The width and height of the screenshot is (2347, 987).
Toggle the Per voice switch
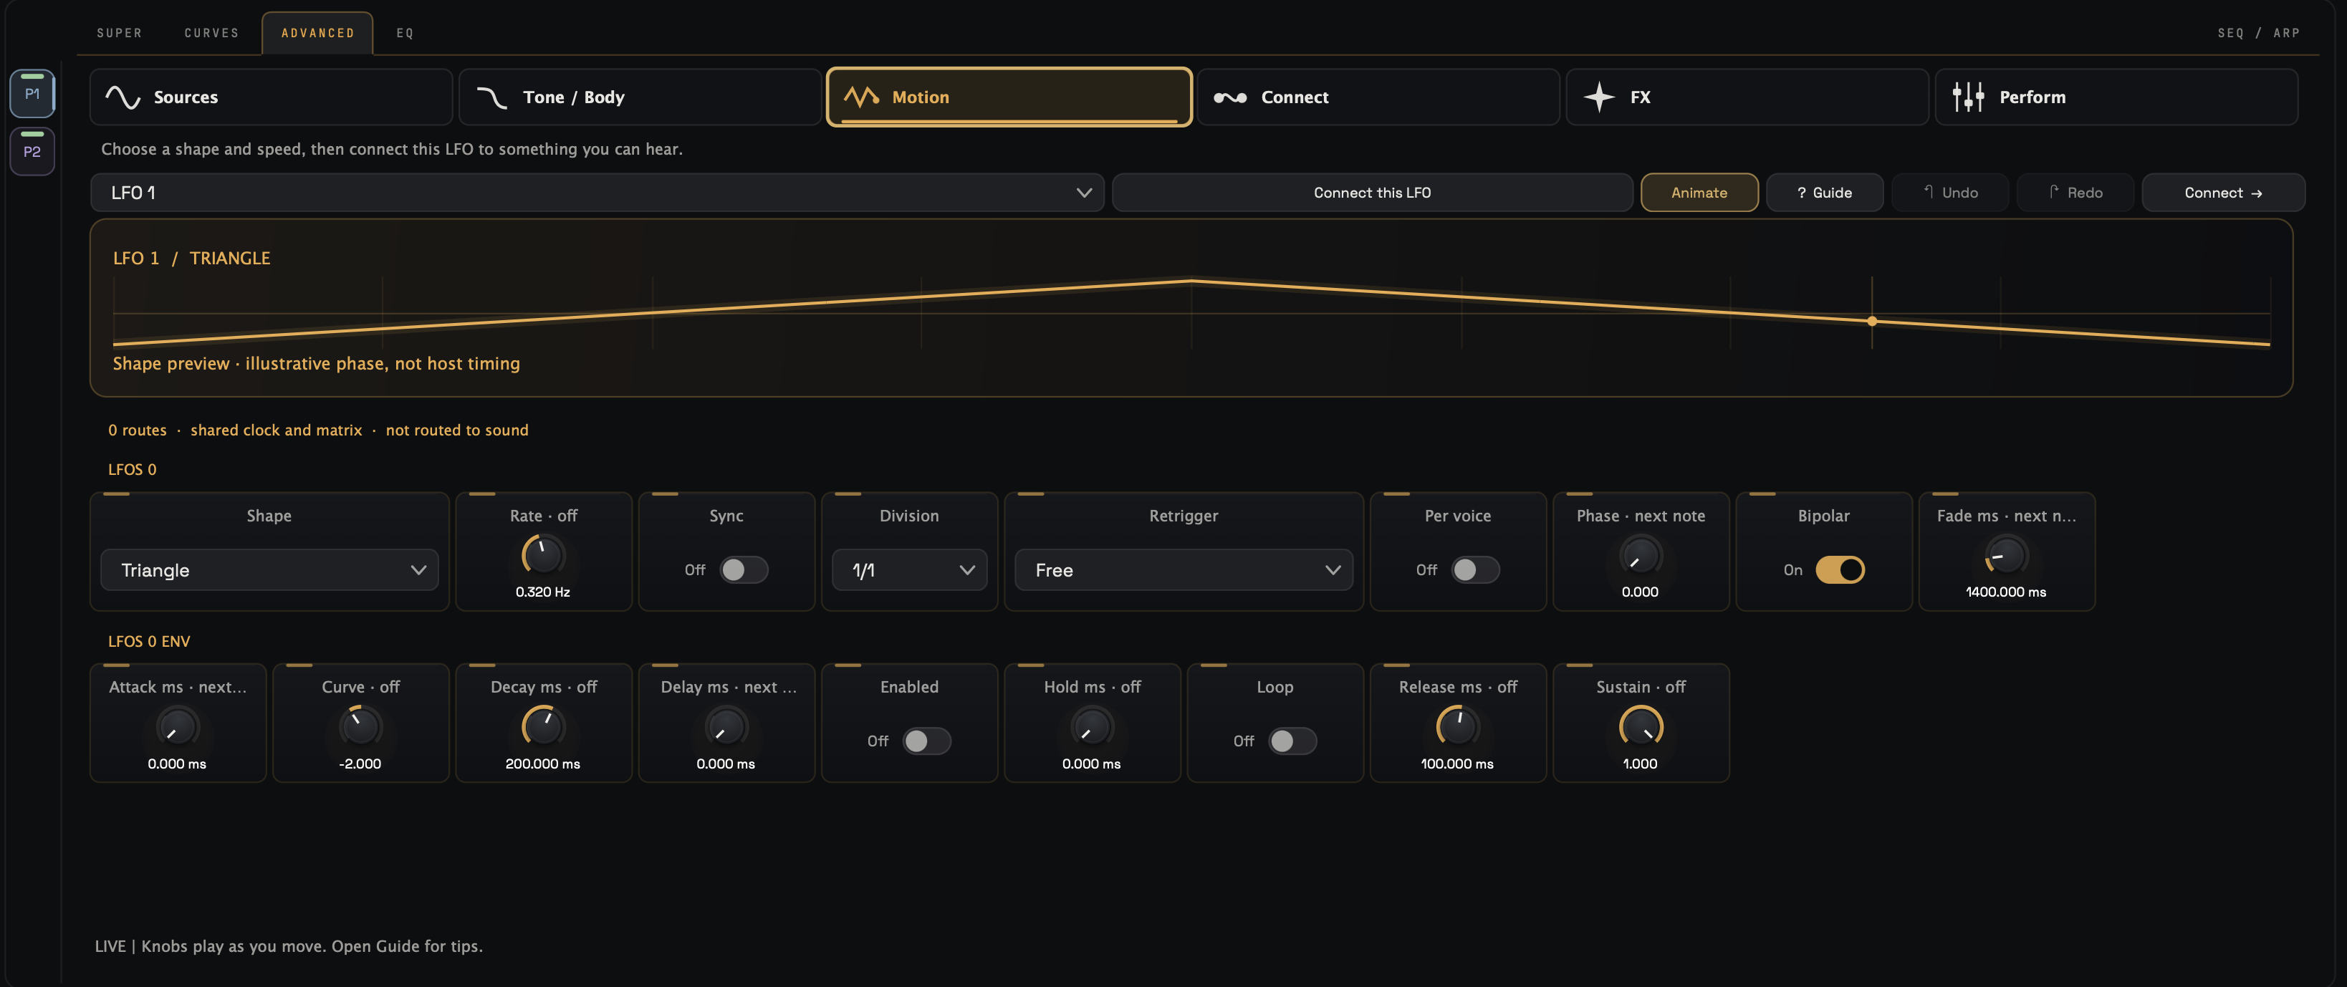pyautogui.click(x=1475, y=570)
